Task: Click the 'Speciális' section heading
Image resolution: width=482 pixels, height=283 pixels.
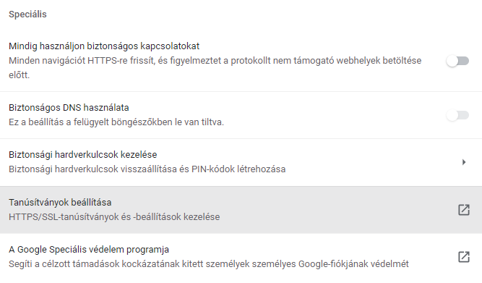Action: click(x=27, y=14)
